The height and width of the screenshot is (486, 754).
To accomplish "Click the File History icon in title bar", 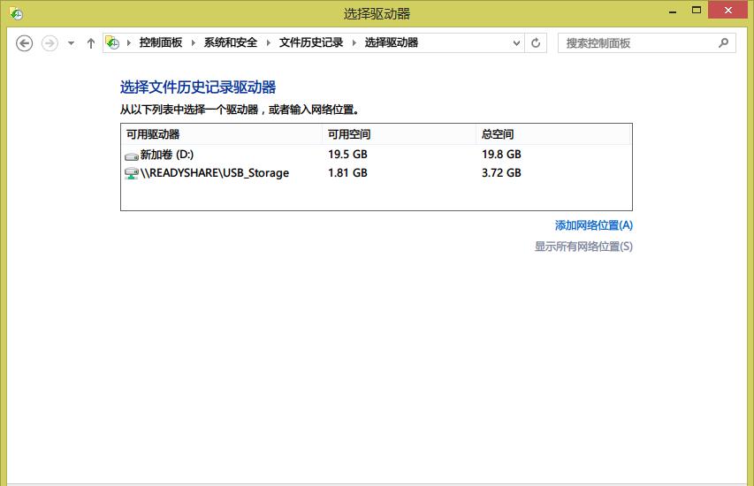I will coord(16,13).
